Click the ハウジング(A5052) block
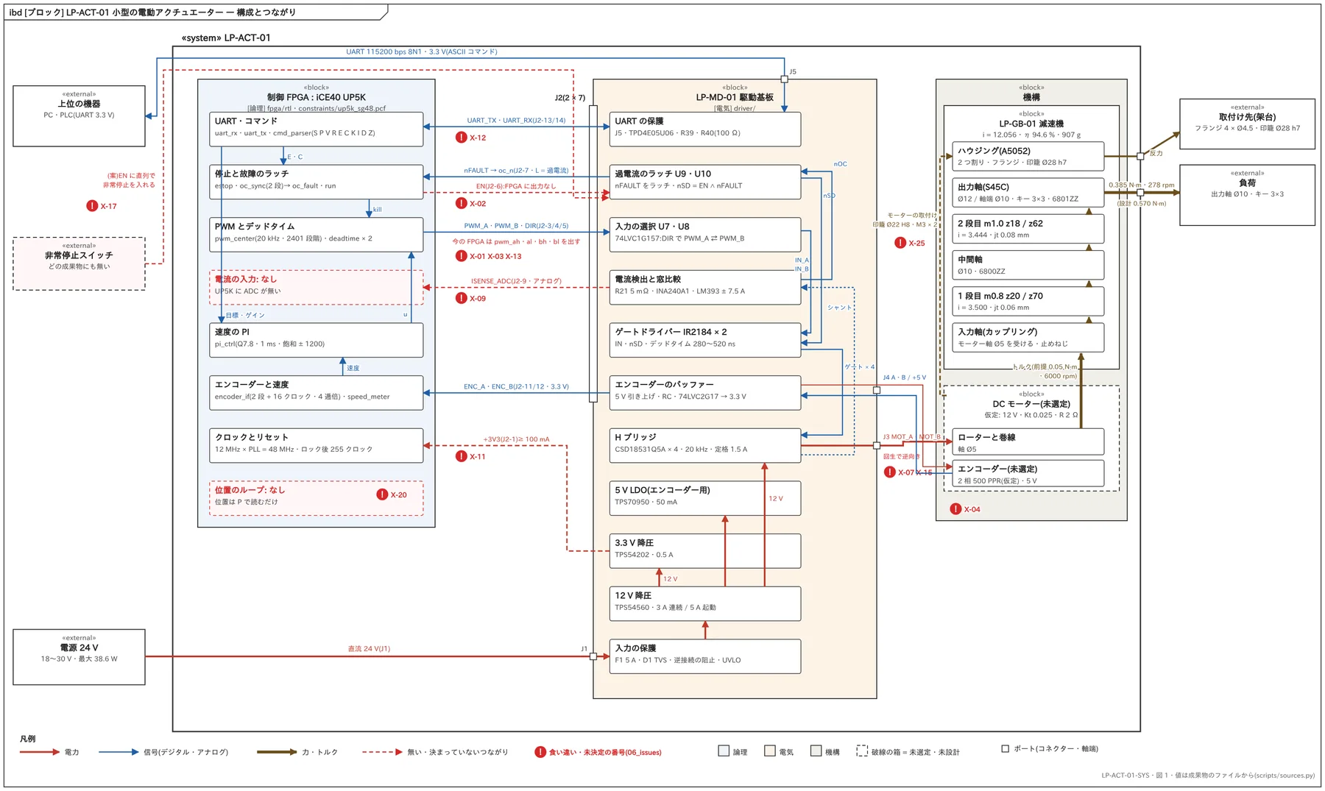Viewport: 1325px width, 791px height. [1028, 156]
